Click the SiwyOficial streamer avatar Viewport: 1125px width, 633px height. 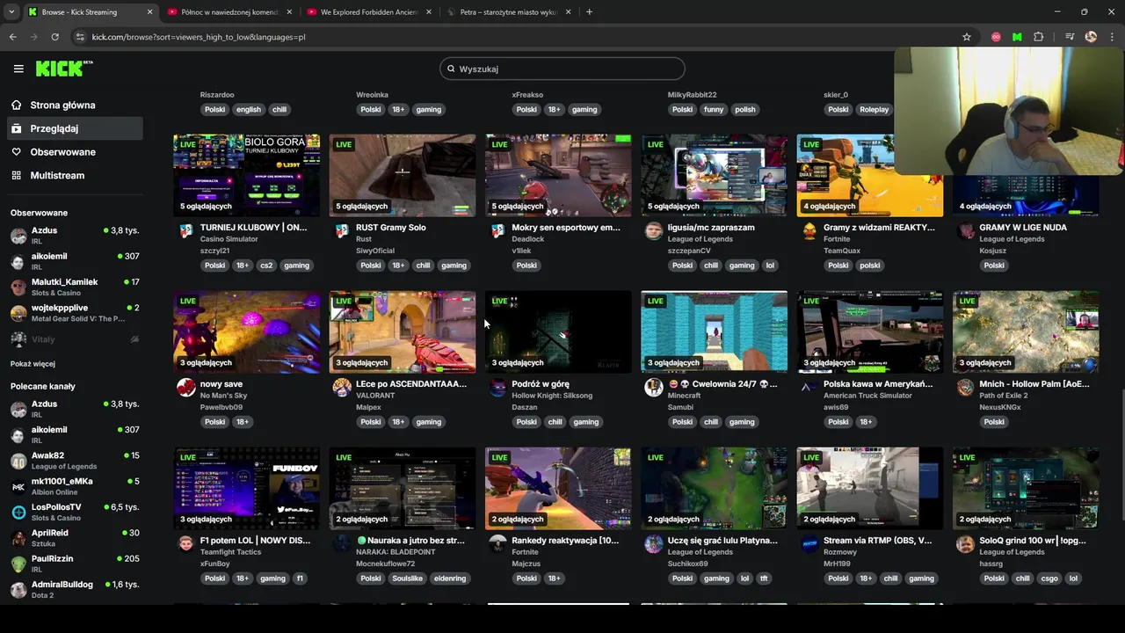click(x=342, y=231)
